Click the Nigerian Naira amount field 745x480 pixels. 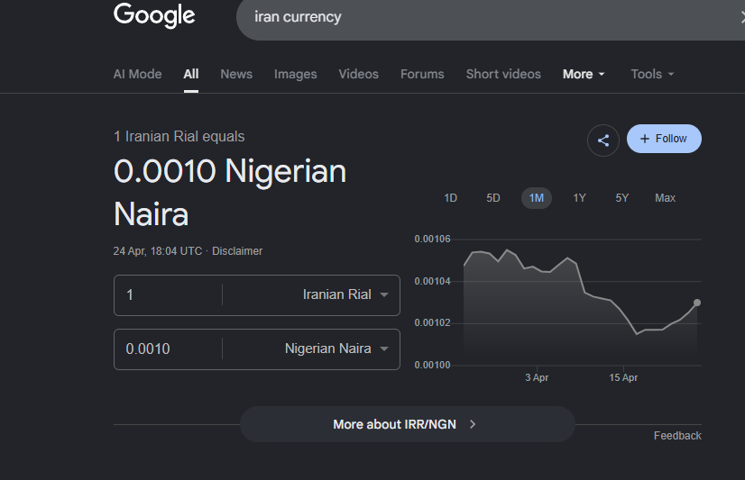169,349
